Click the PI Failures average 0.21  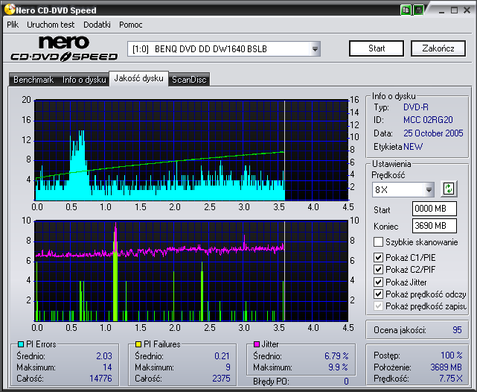[x=222, y=355]
